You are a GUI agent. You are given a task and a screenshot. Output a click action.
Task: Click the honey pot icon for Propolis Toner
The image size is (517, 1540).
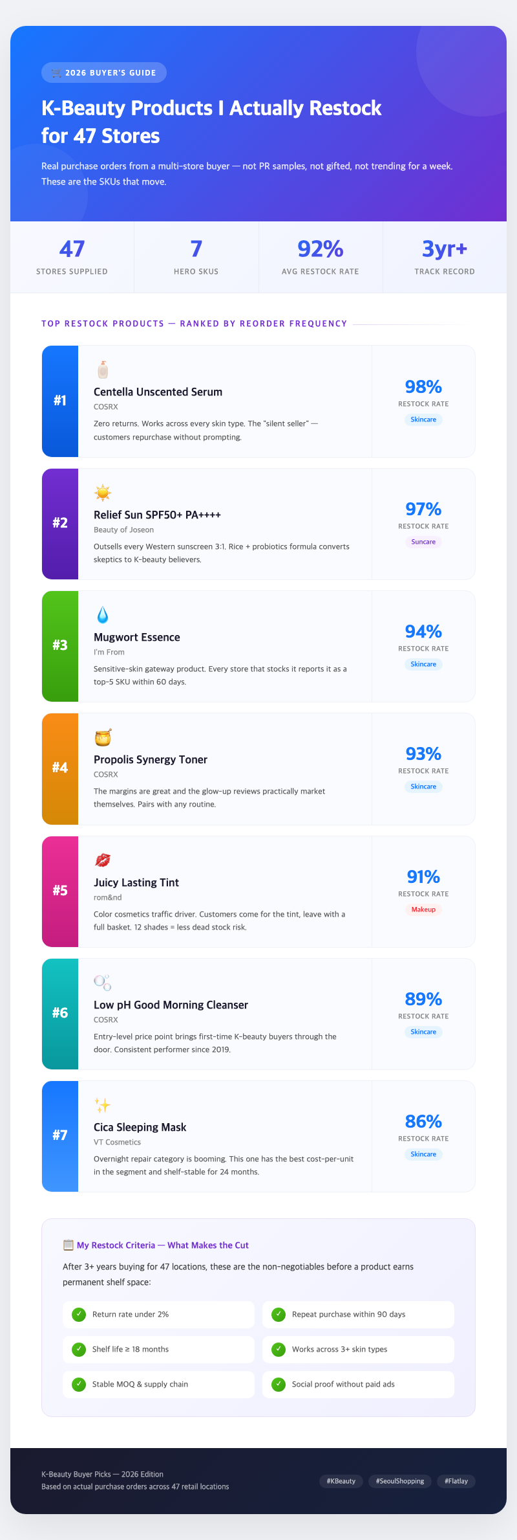click(x=103, y=737)
